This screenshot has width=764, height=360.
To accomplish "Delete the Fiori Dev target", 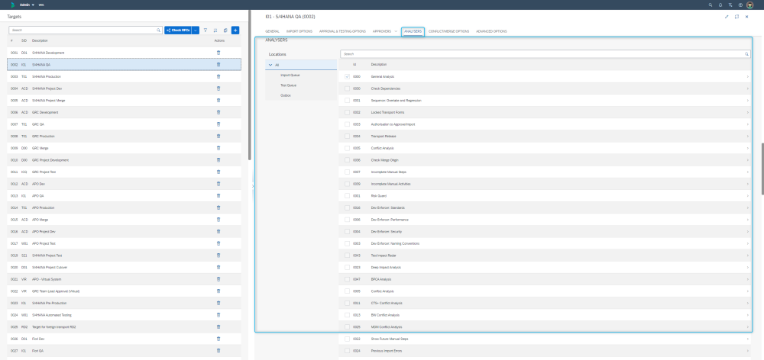I will coord(219,339).
